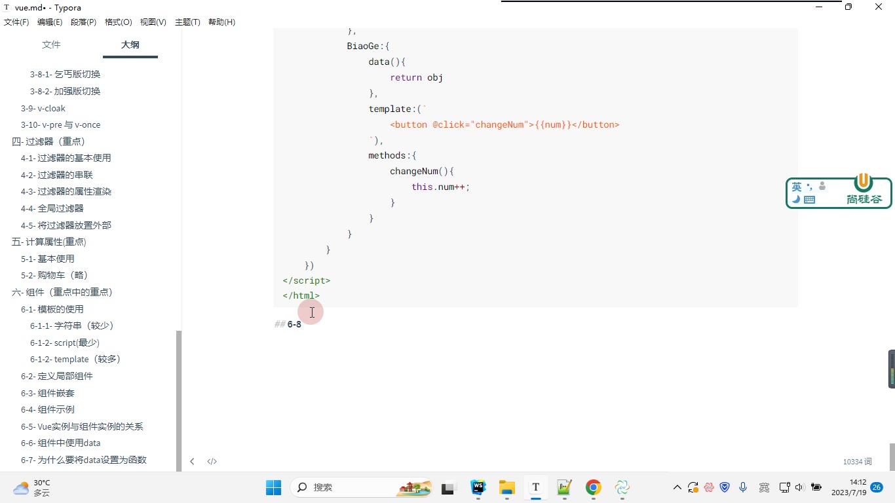Click the word count 10334 词
Image resolution: width=895 pixels, height=503 pixels.
[x=858, y=462]
